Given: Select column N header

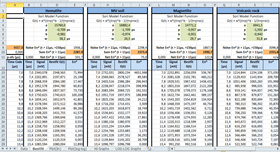Looking at the screenshot, I should (x=188, y=5).
